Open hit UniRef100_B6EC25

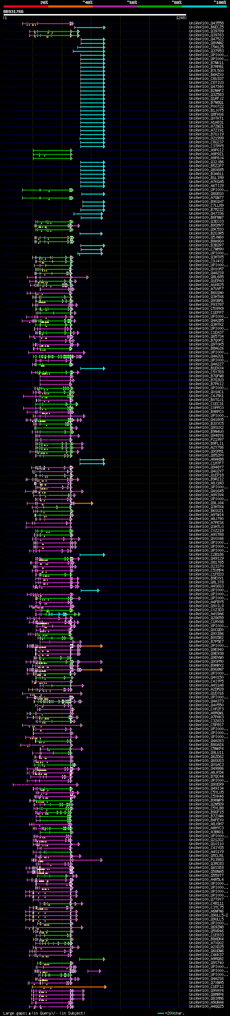206,27
